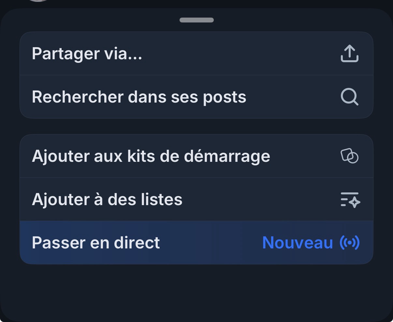The width and height of the screenshot is (393, 322).
Task: Click the partial avatar above the sheet
Action: [38, 1]
